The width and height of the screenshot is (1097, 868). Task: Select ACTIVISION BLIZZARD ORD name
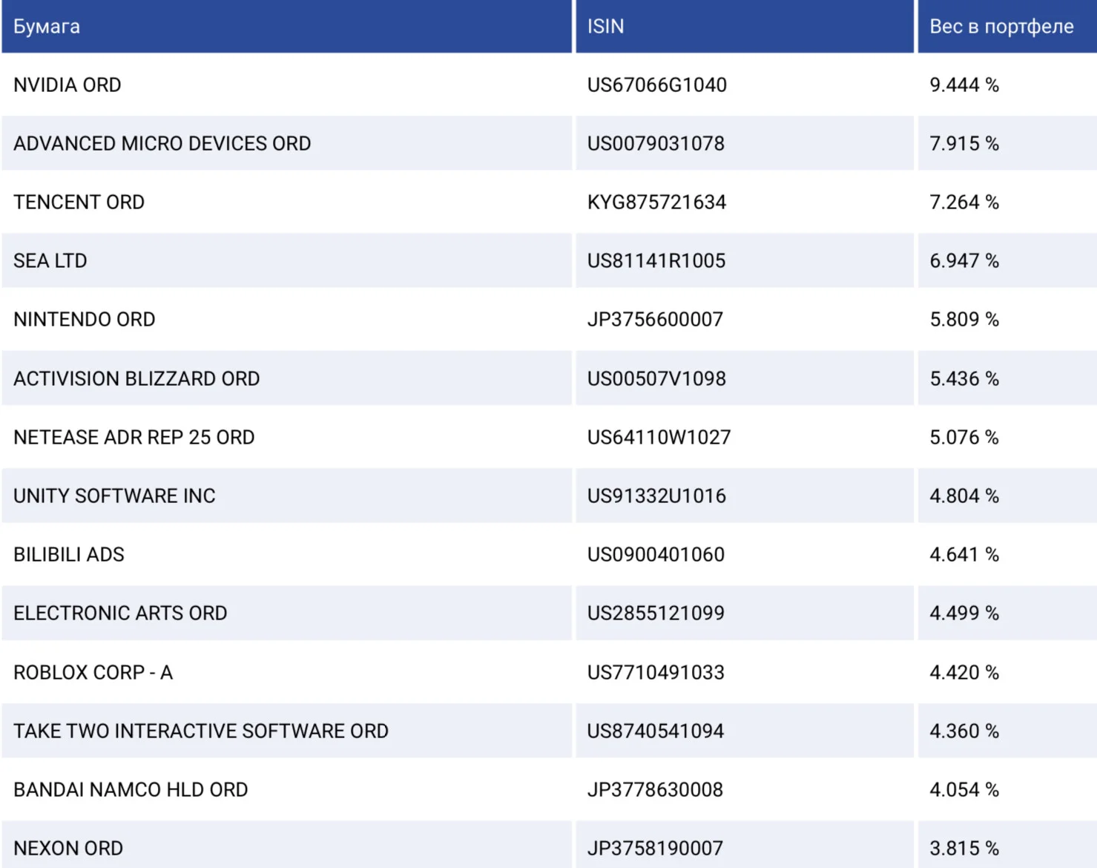tap(136, 379)
